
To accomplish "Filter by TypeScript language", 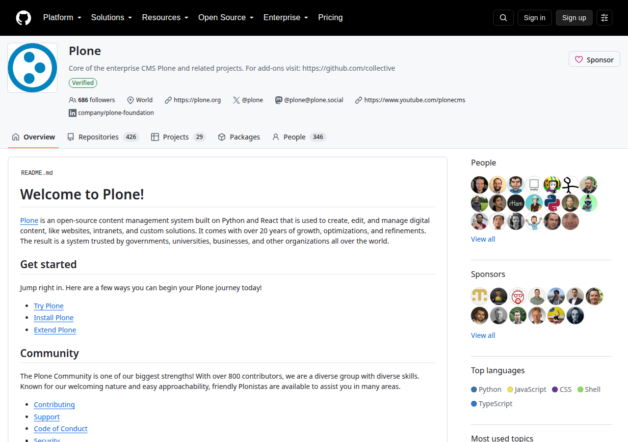I will click(492, 404).
